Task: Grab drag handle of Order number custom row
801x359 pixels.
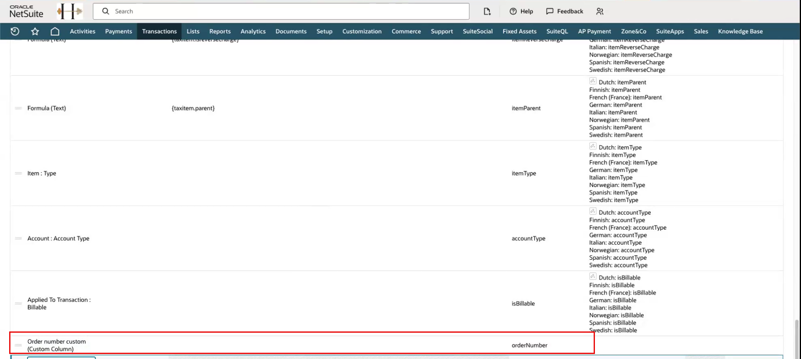Action: tap(18, 345)
